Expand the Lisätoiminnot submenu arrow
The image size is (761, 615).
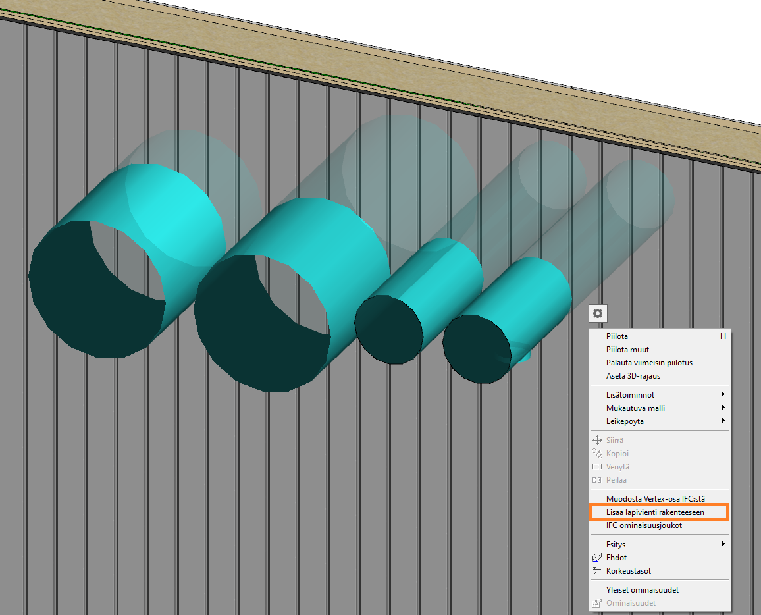(x=723, y=394)
